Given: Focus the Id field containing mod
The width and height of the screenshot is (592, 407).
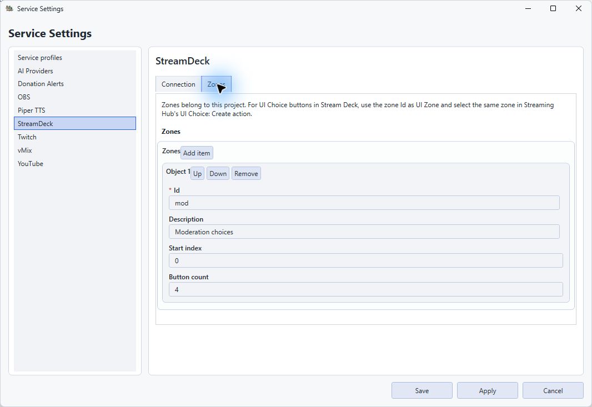Looking at the screenshot, I should 364,203.
